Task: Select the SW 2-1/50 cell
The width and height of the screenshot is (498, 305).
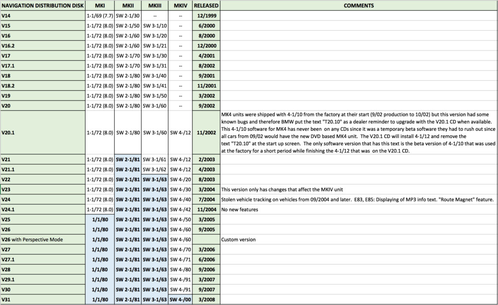Action: tap(128, 26)
